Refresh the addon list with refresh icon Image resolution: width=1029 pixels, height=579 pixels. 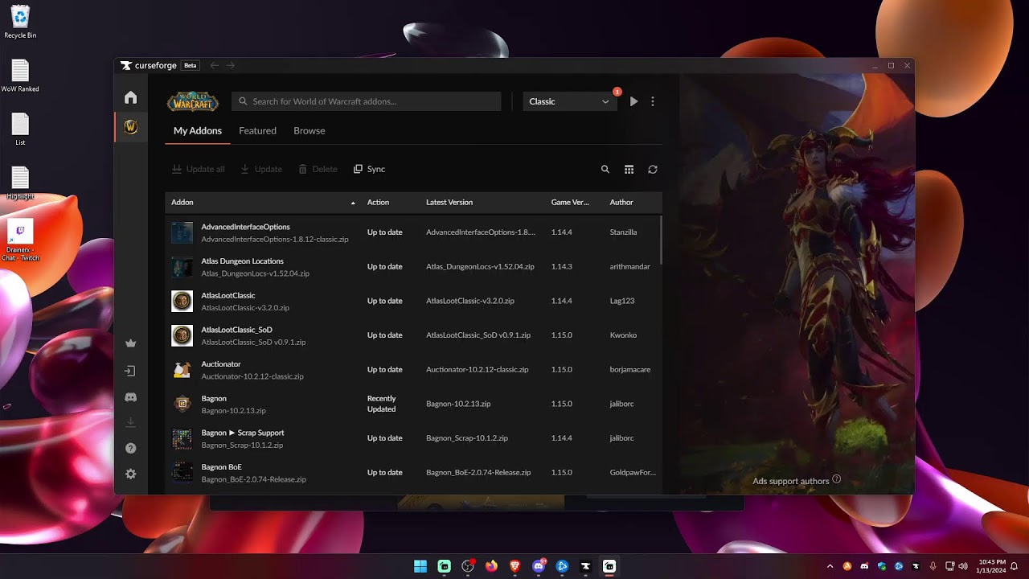653,169
